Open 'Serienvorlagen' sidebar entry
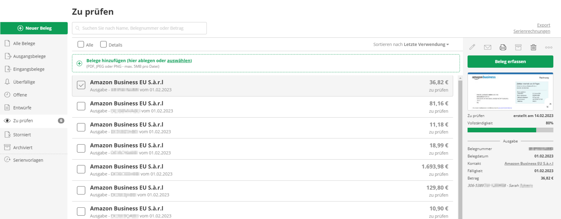 [28, 160]
